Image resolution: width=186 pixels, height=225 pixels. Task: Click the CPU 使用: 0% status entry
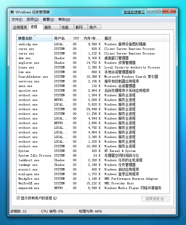(52, 211)
